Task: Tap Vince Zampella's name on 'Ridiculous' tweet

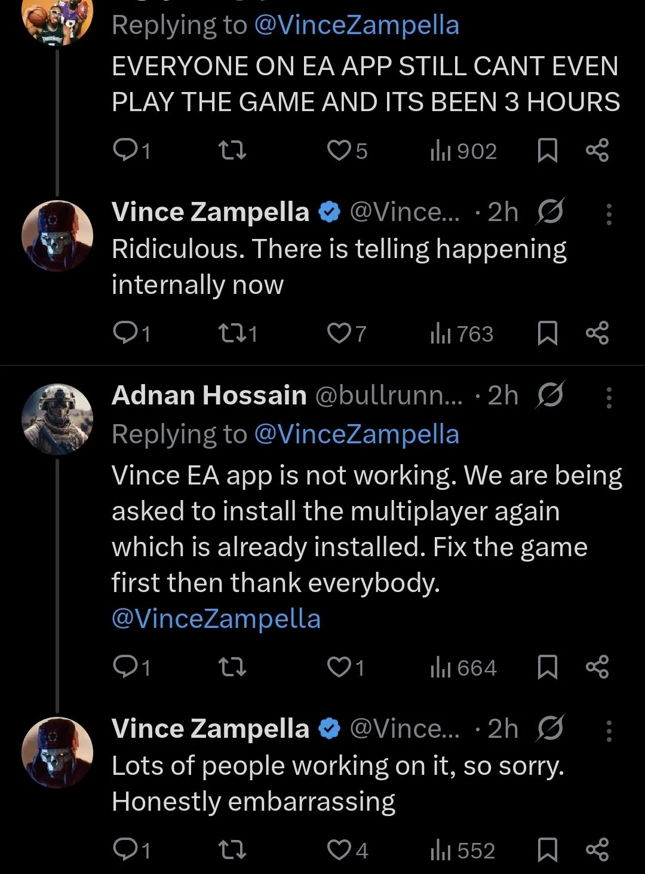Action: tap(210, 212)
